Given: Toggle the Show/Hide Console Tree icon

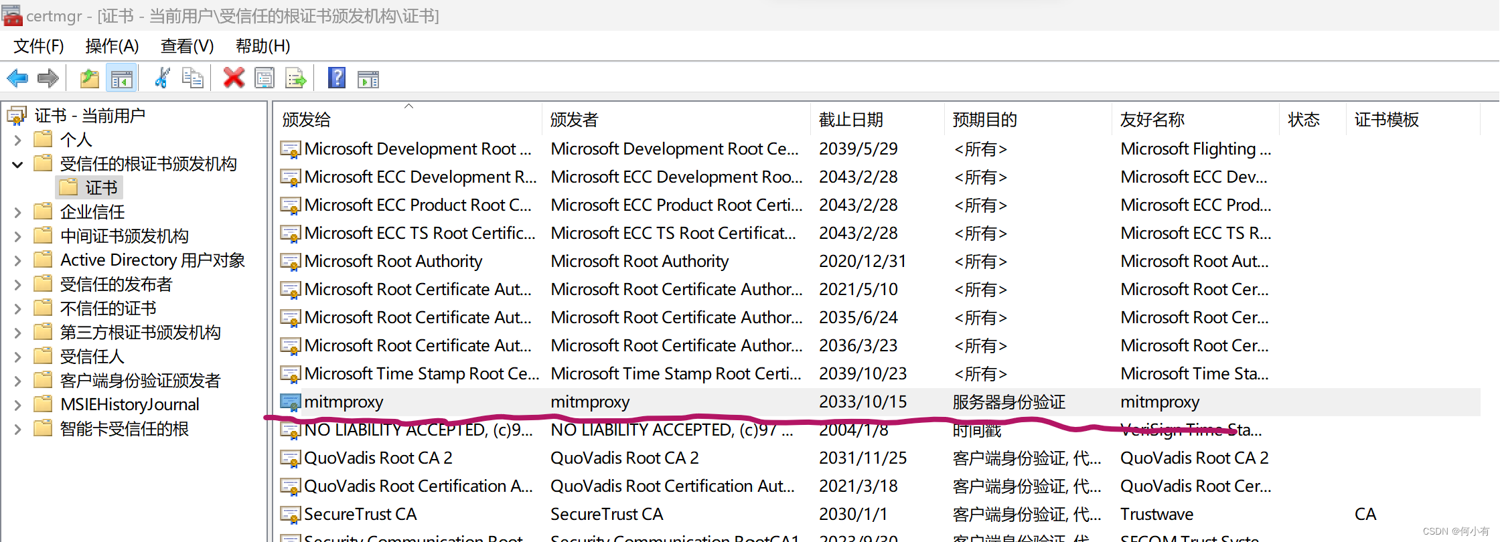Looking at the screenshot, I should (121, 79).
